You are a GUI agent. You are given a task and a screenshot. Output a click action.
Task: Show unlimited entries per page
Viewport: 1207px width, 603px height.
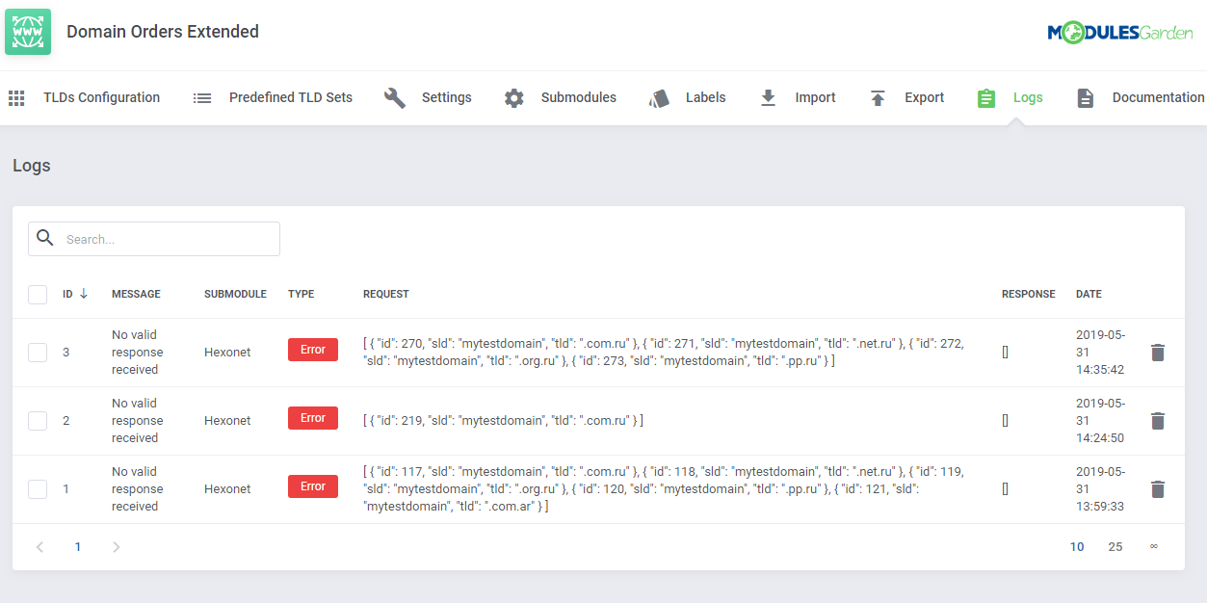coord(1153,547)
